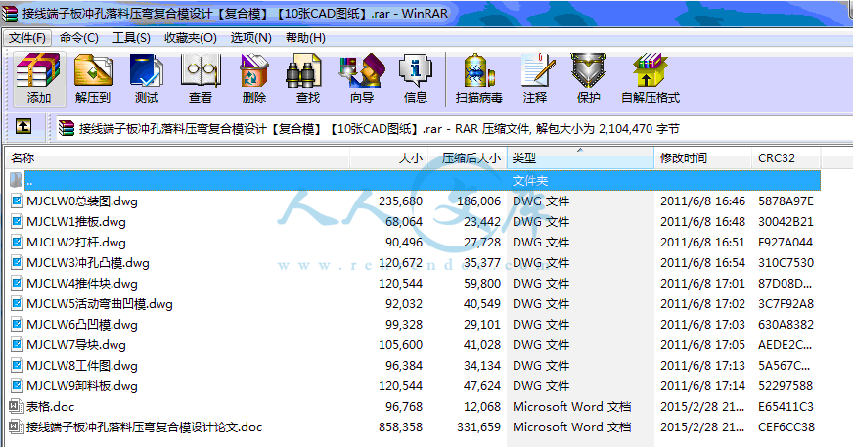Click the 扫描病毒 (Virus scan) icon

(478, 71)
